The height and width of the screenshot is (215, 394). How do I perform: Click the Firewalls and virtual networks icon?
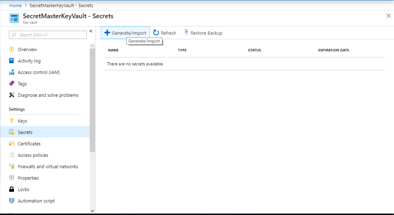coord(12,166)
